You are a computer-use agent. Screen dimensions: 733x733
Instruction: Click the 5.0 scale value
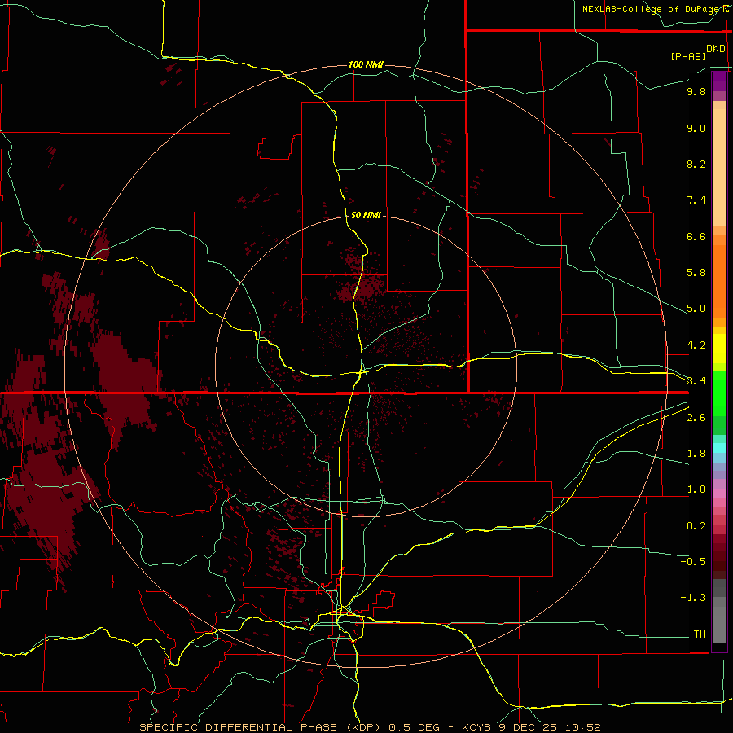point(696,309)
